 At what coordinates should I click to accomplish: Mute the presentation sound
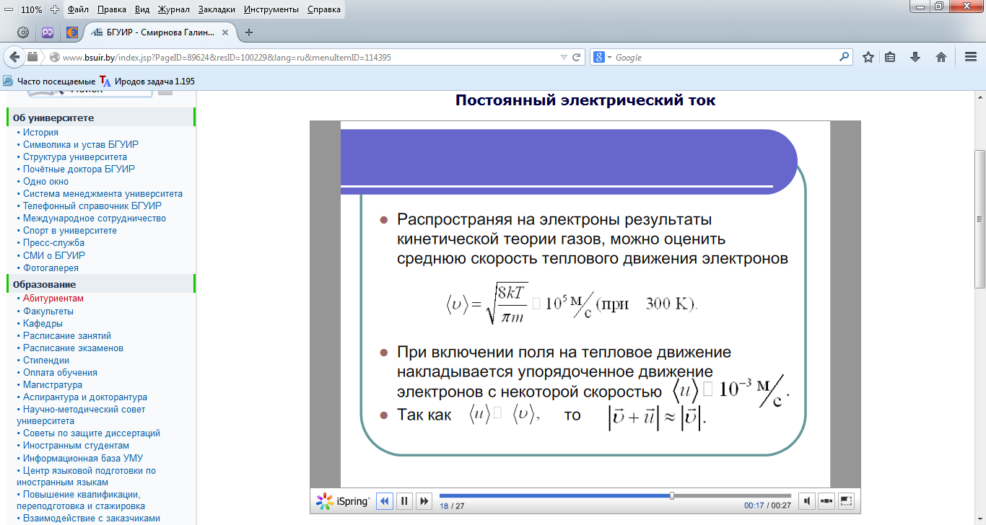(x=808, y=500)
